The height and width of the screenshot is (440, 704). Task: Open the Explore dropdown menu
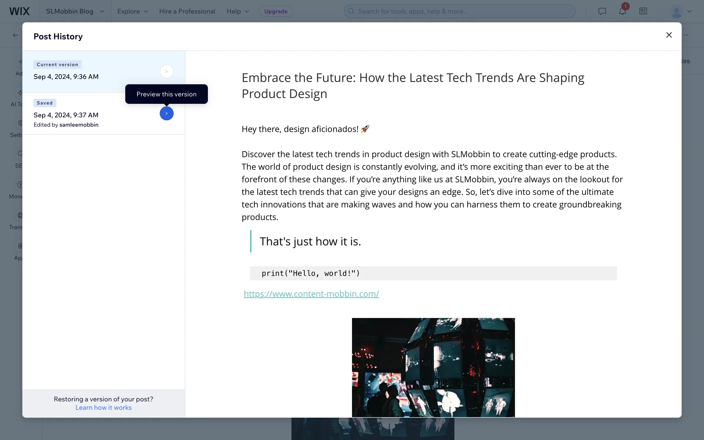(132, 11)
